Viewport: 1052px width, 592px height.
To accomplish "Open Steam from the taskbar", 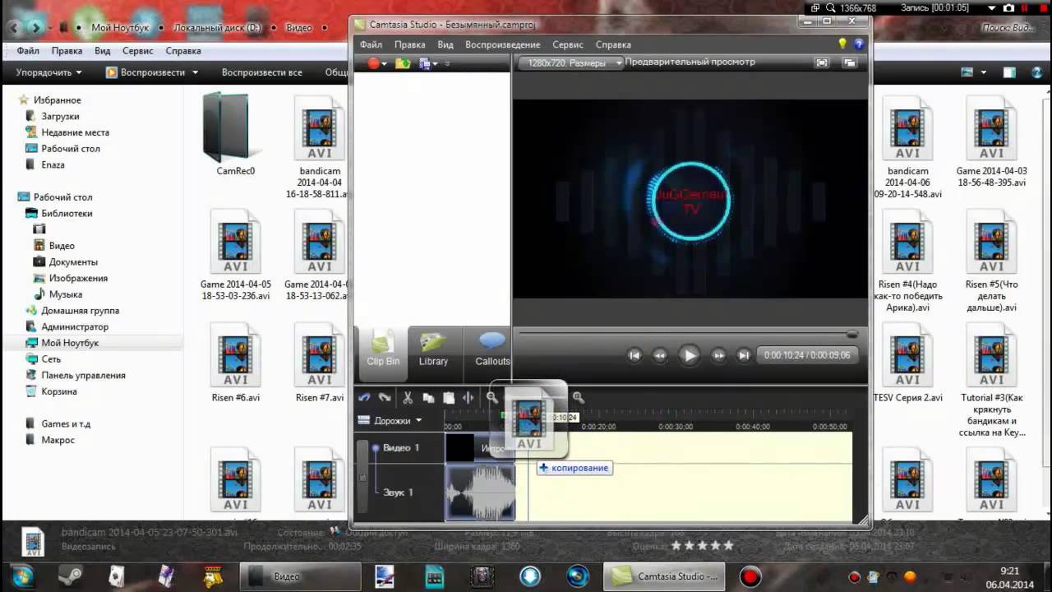I will [70, 576].
